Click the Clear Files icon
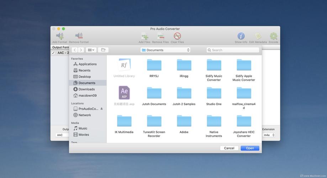Screen dimensions: 327x178 177,36
